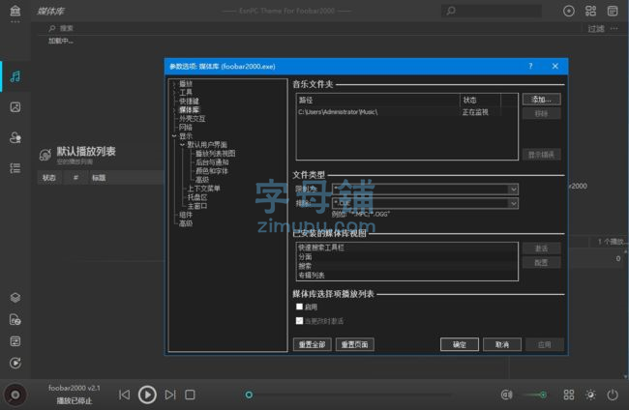Click the window panel icon in top-right toolbar
The image size is (629, 410).
tap(613, 11)
